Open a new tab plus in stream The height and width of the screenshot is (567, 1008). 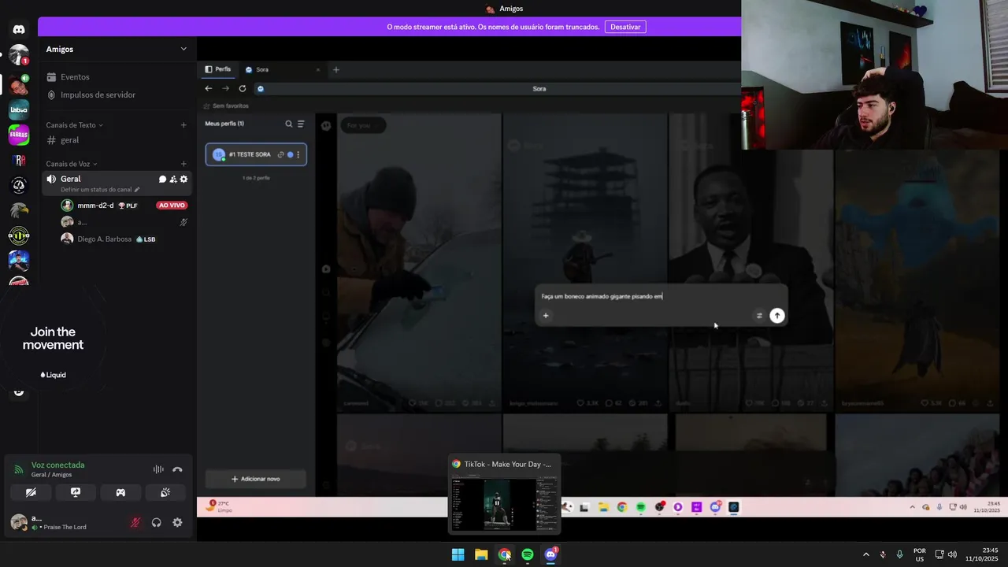pyautogui.click(x=335, y=69)
